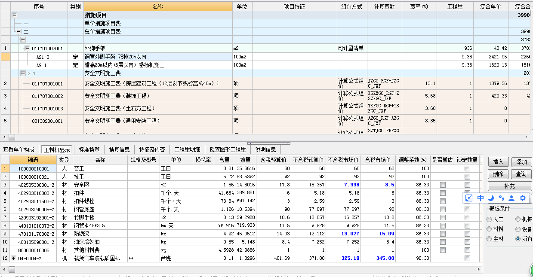
Task: Expand the 04-0004-Z 载货汽车 row
Action: (13, 258)
